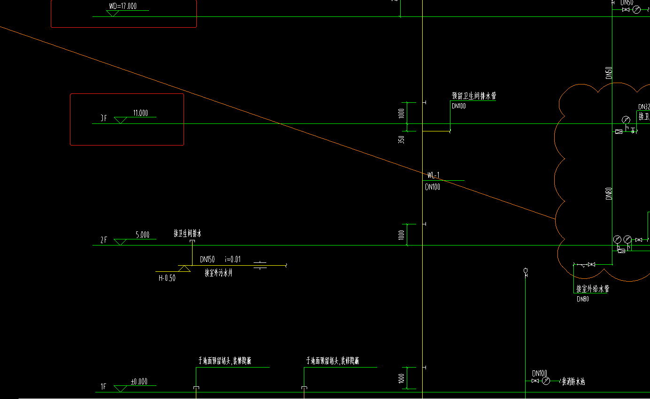Select the i=0.01 slope label
This screenshot has height=399, width=650.
tap(232, 259)
